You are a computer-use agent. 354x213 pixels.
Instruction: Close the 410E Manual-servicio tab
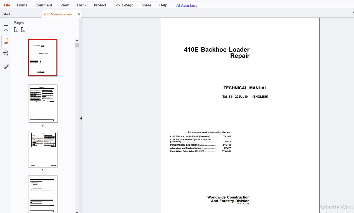tap(79, 14)
